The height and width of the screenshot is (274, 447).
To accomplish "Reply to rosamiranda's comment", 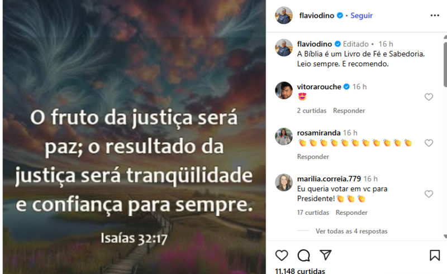I will click(313, 157).
